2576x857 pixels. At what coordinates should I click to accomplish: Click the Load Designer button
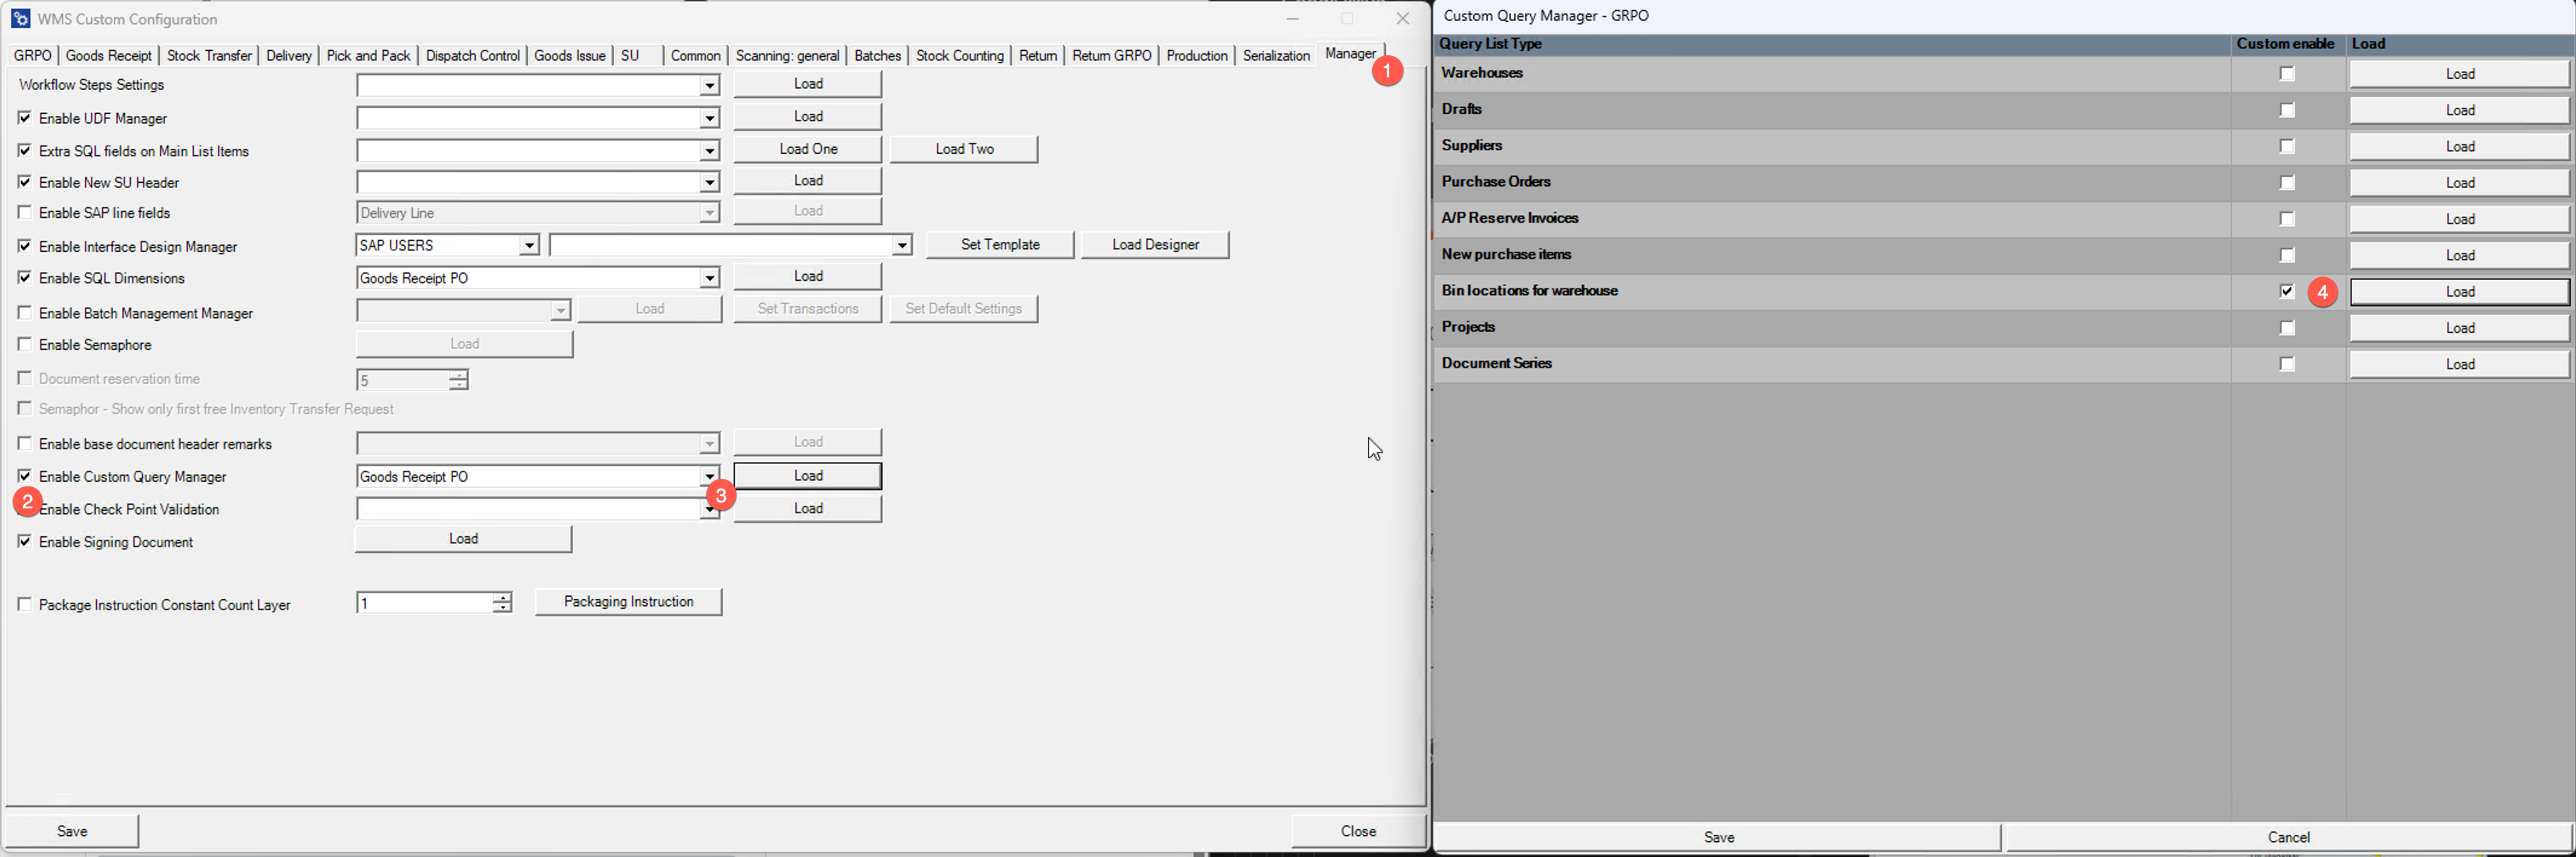tap(1155, 244)
